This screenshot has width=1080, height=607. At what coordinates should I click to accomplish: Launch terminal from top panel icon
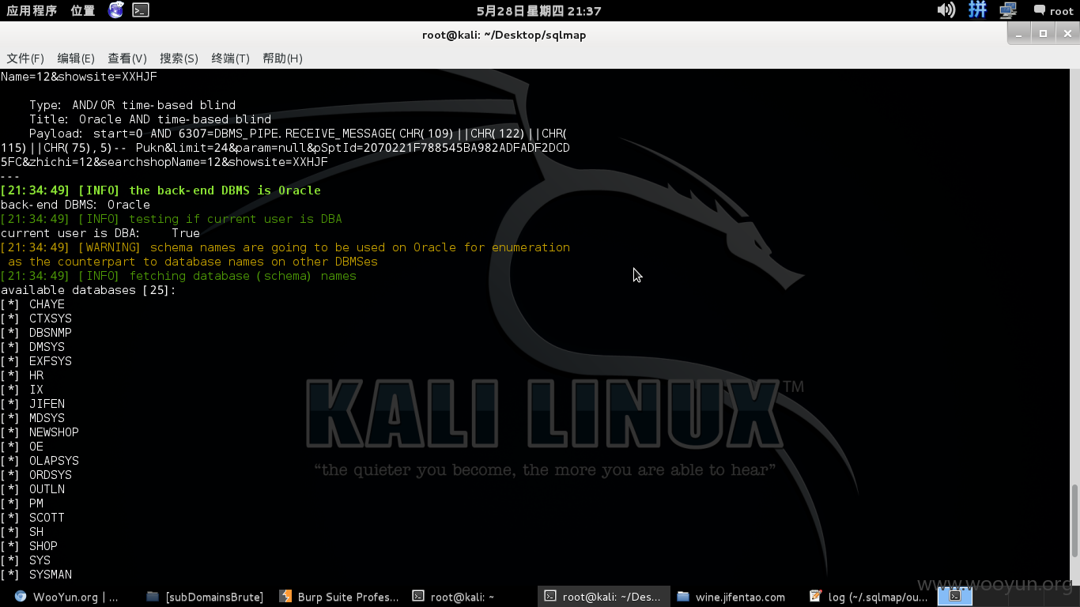tap(140, 10)
